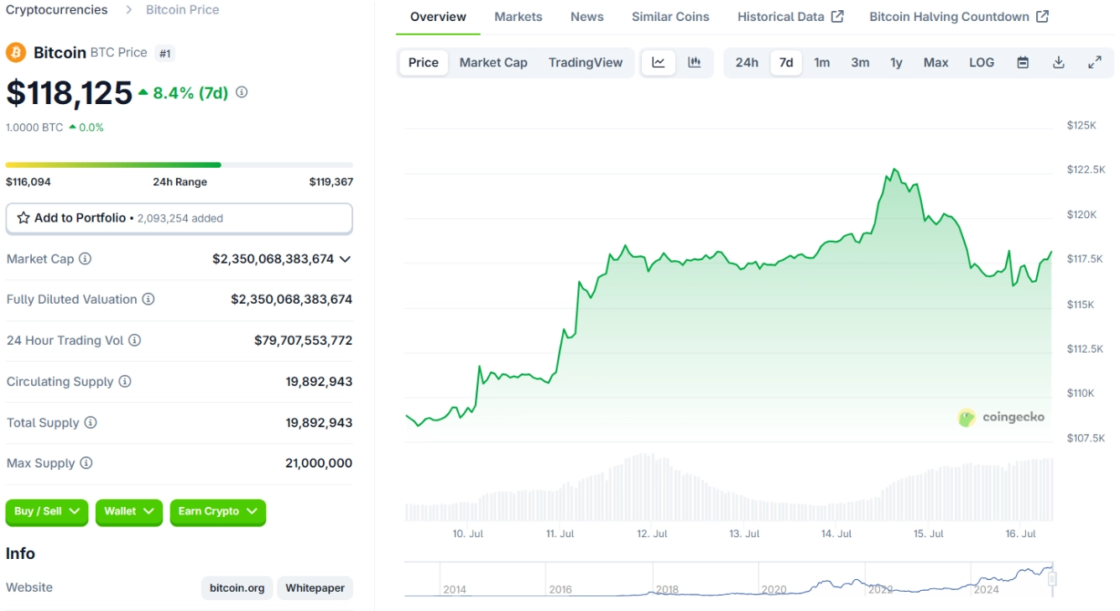Open Wallet dropdown

click(129, 512)
